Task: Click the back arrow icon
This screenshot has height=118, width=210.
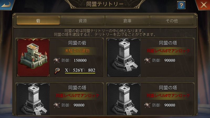Action: [x=6, y=5]
